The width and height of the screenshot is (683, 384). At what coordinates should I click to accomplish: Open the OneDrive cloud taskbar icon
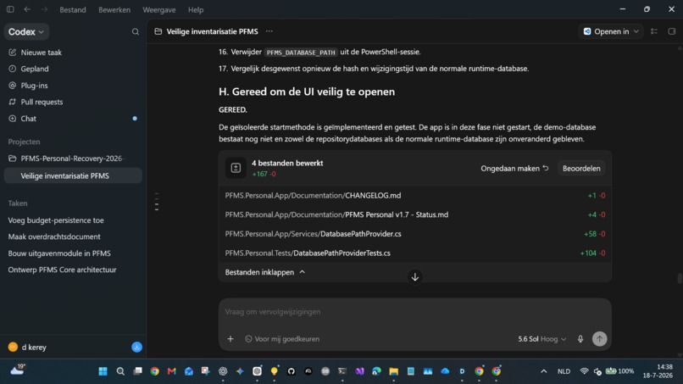[x=445, y=371]
